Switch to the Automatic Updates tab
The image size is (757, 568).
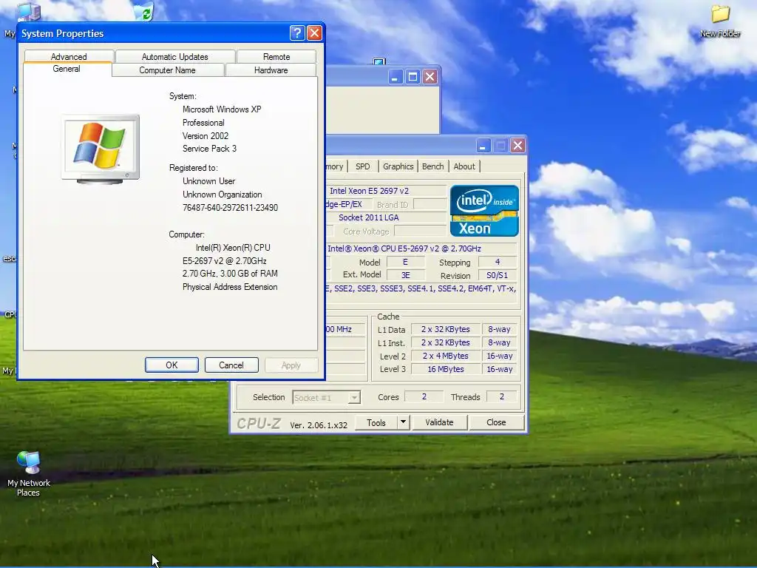174,56
